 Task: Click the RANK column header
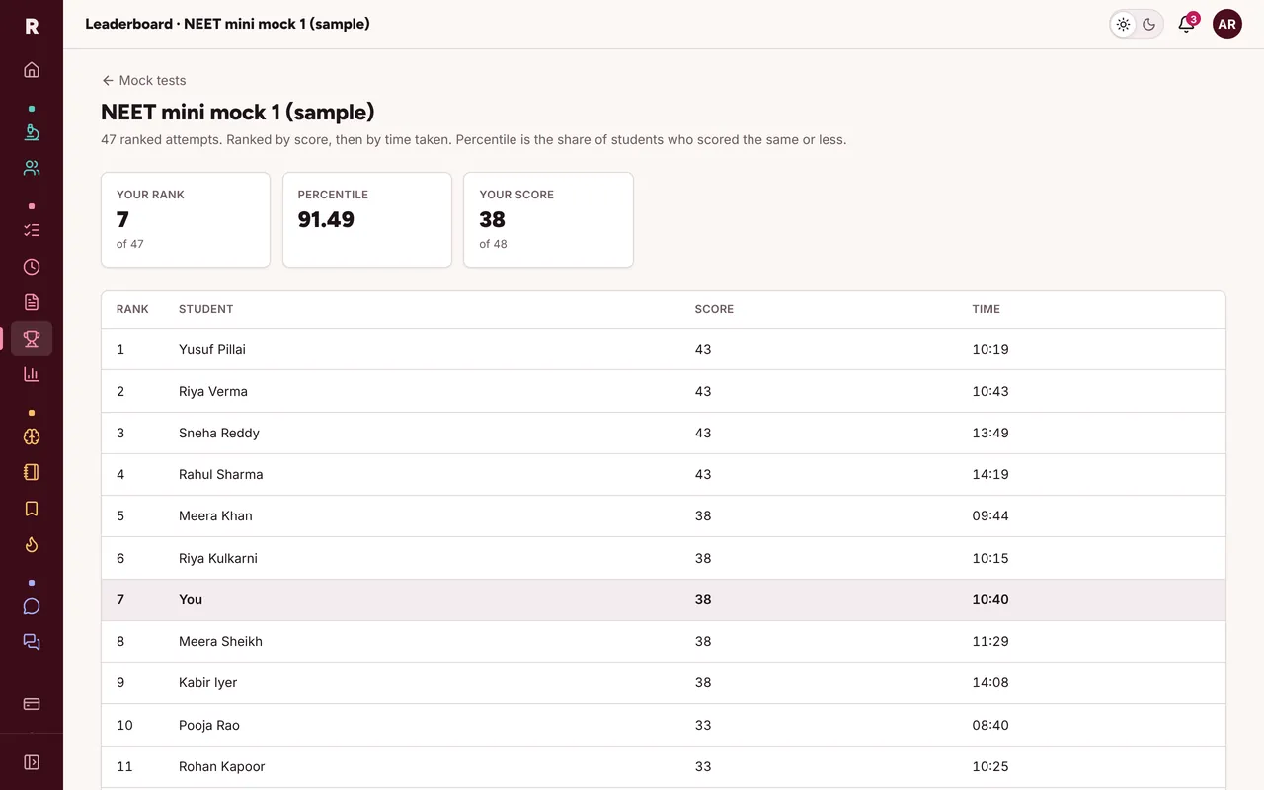pyautogui.click(x=132, y=309)
